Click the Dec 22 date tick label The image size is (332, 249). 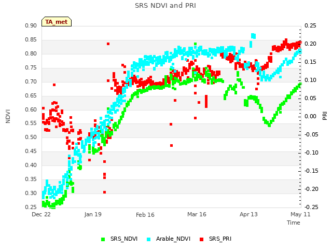click(x=41, y=214)
